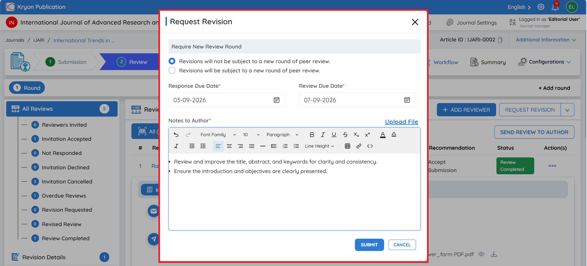Insert a hyperlink in the notes
This screenshot has height=266, width=587.
pyautogui.click(x=359, y=146)
